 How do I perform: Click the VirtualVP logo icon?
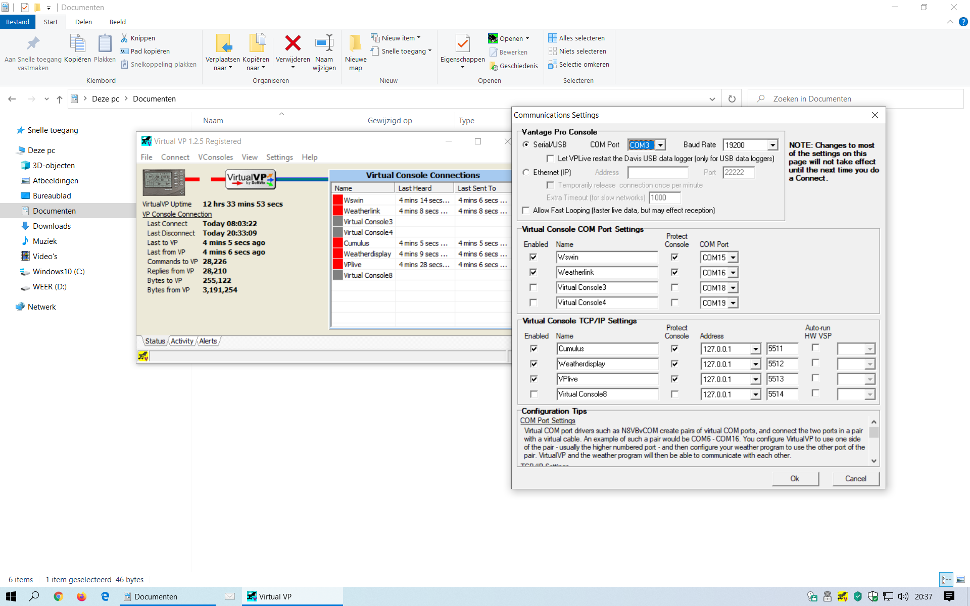(250, 179)
